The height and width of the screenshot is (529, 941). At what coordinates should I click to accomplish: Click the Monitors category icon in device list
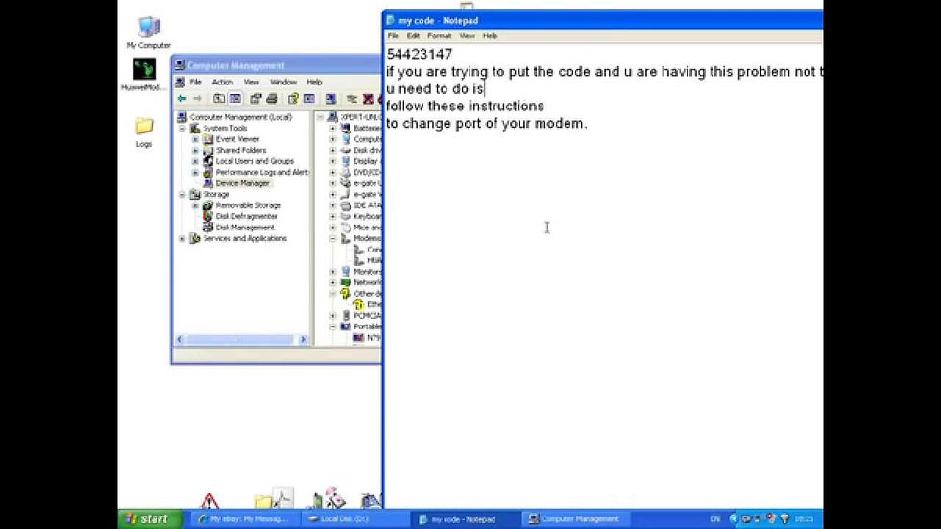click(x=346, y=271)
